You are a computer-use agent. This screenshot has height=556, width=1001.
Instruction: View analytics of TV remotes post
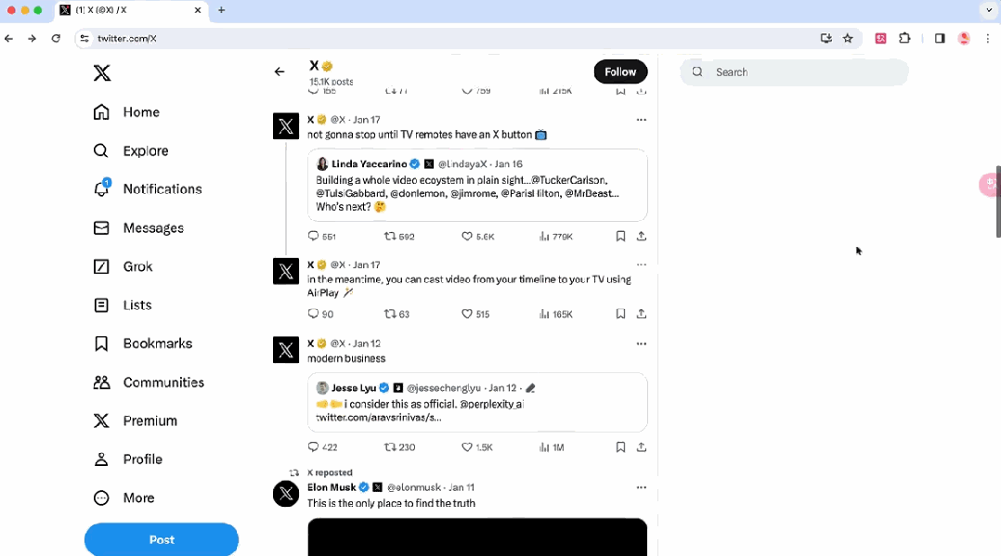[x=556, y=236]
